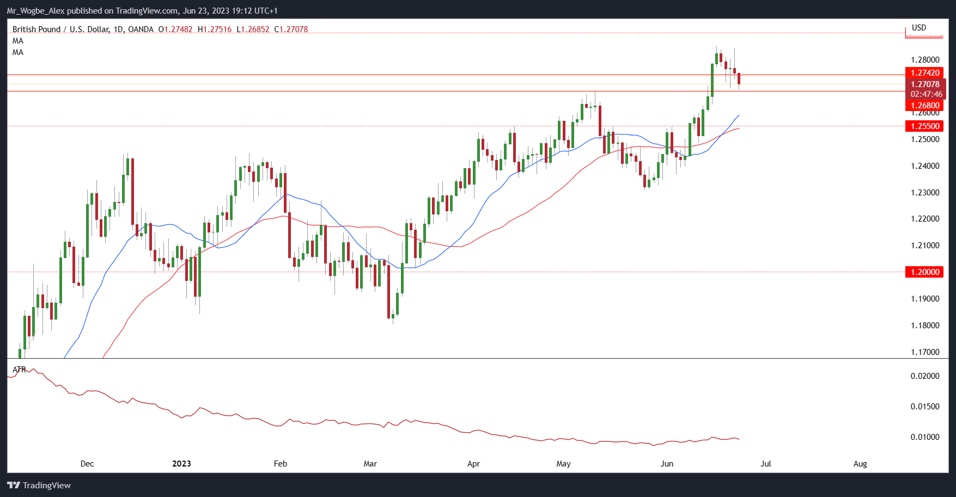Screen dimensions: 956x497
Task: Click the countdown 02:47:46 label
Action: (925, 94)
